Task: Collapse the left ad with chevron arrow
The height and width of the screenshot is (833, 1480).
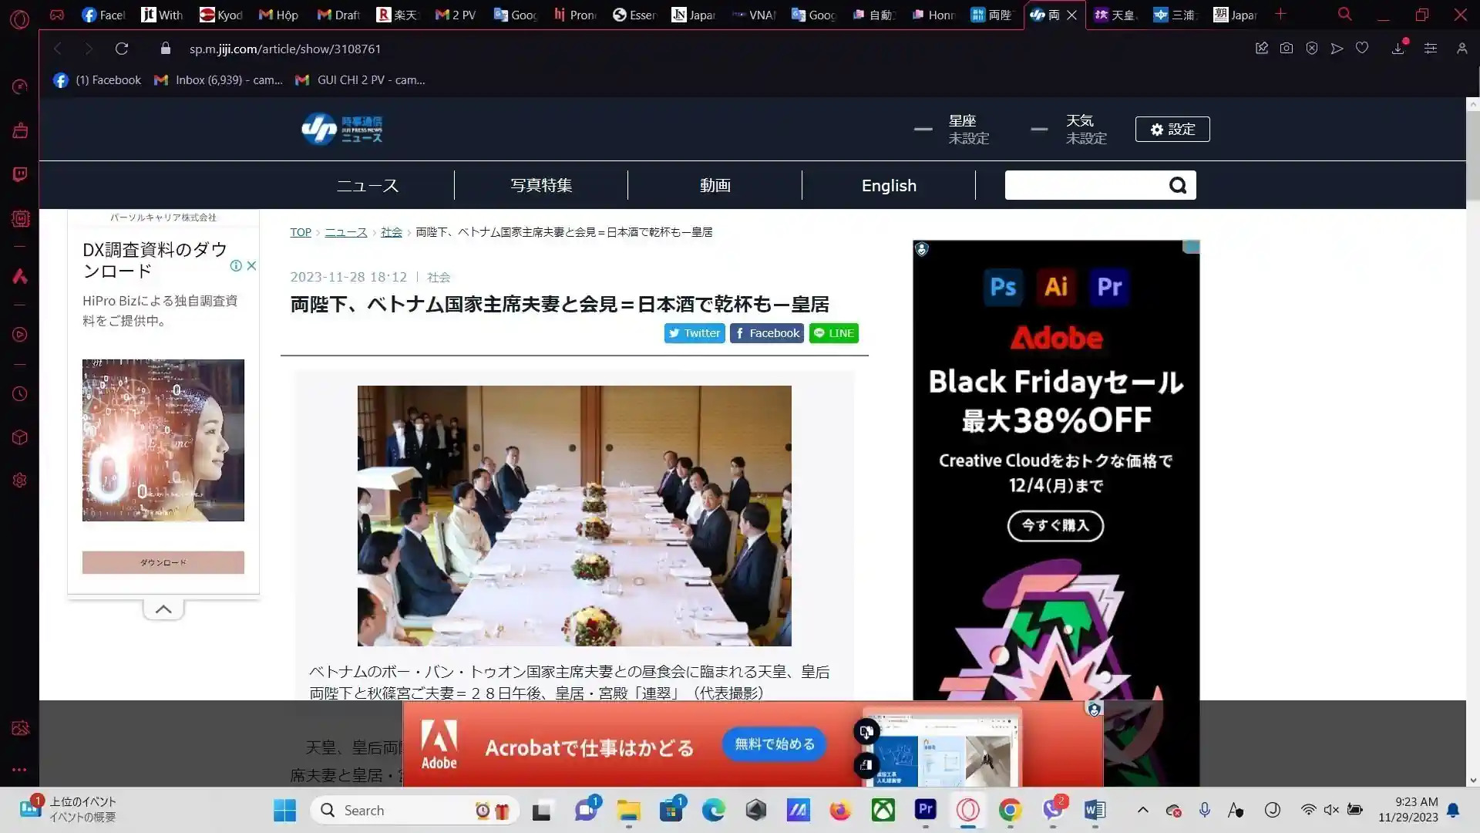Action: (163, 609)
